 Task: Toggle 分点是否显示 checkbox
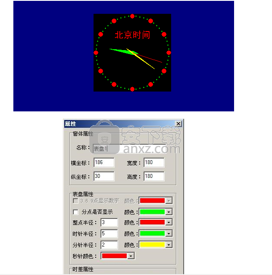(75, 212)
